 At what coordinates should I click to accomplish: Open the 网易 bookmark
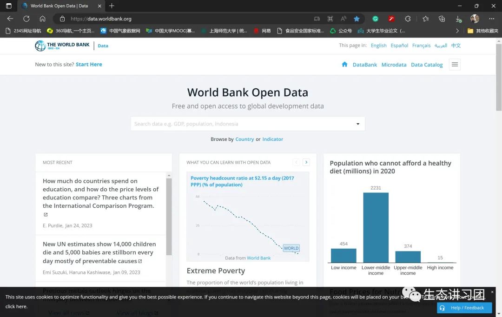click(262, 31)
